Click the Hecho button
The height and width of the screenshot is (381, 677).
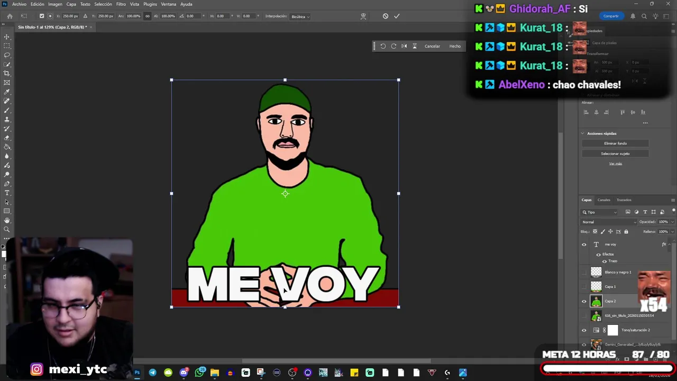(455, 46)
